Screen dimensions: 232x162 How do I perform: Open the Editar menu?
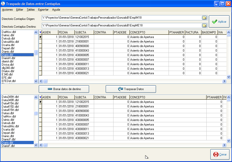(x=20, y=10)
